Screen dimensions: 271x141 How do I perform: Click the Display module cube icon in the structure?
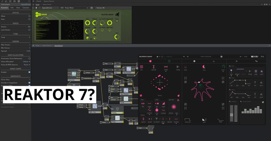pyautogui.click(x=118, y=109)
